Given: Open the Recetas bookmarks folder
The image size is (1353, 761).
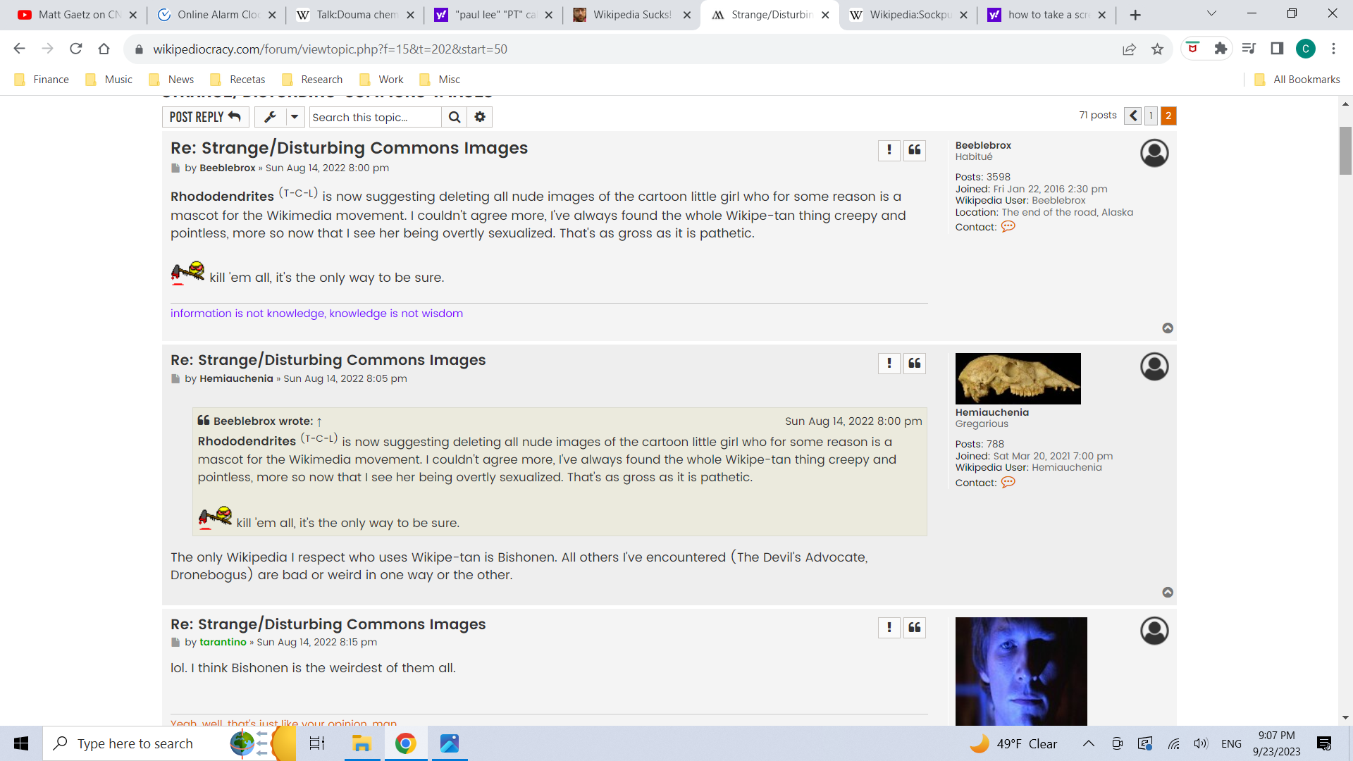Looking at the screenshot, I should point(237,80).
